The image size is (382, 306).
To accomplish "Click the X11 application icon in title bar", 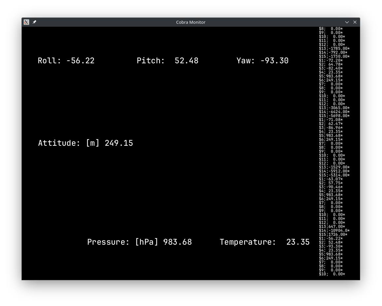I will tap(26, 22).
